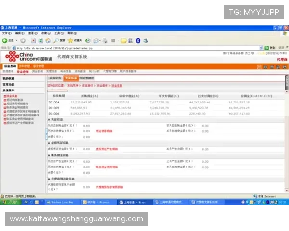Open the 收藏夹 favorites star icon

pyautogui.click(x=73, y=41)
